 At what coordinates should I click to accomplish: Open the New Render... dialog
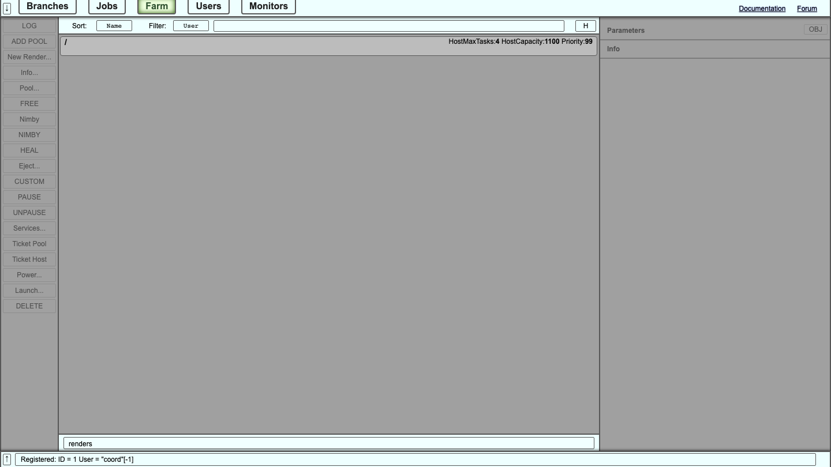click(29, 57)
